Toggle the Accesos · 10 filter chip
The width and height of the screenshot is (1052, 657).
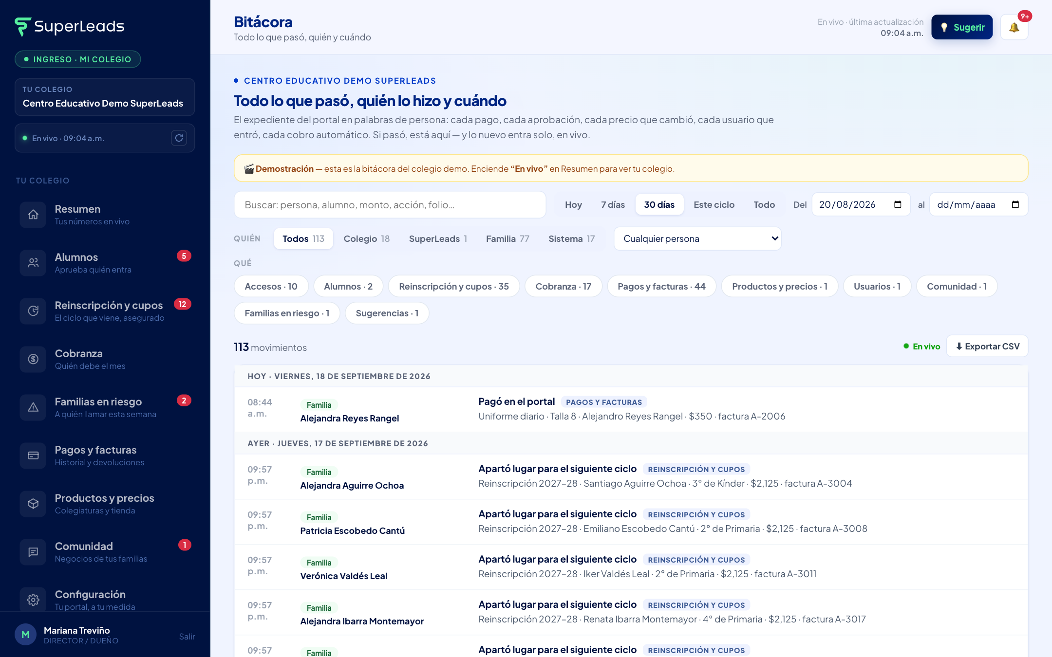(x=271, y=286)
